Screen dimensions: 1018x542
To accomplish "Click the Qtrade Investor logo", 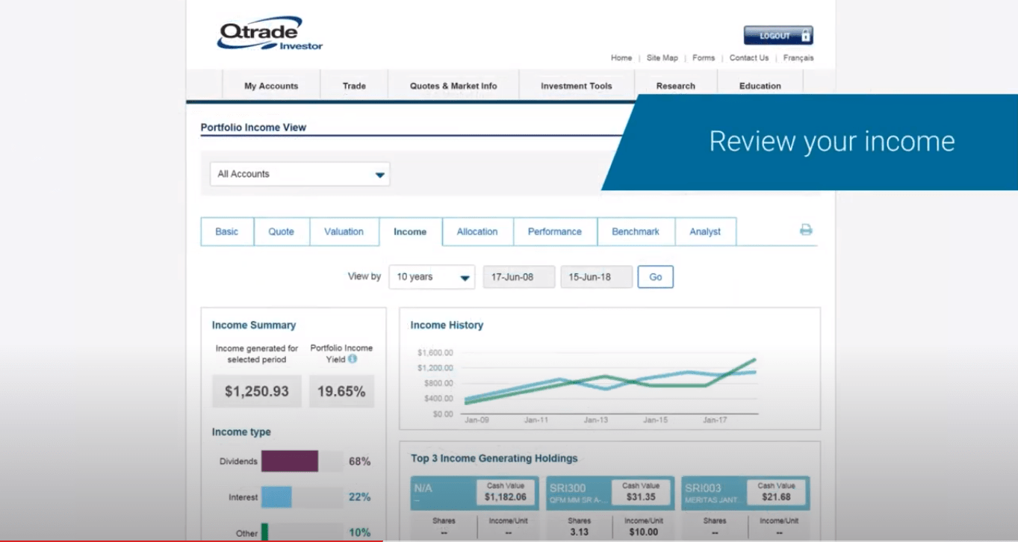I will [x=270, y=34].
